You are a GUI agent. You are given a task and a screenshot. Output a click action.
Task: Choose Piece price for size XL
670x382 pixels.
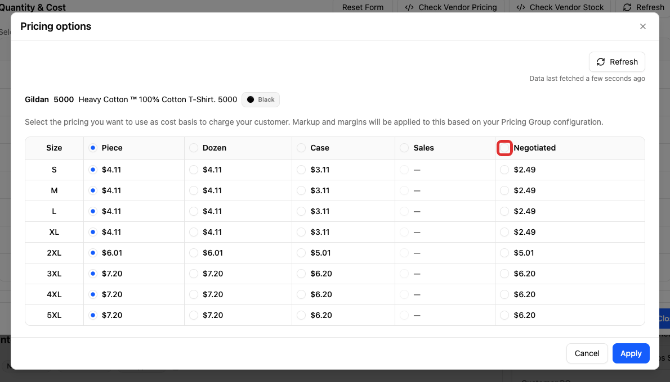[x=93, y=233]
